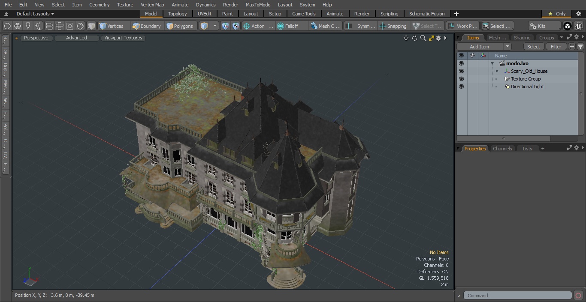Toggle the Action Center option
Screen dimensions: 586x302
click(258, 26)
